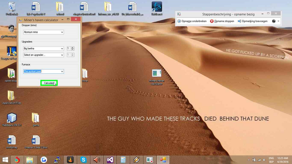Open the Winamp lightning bolt taskbar icon

coord(136,160)
